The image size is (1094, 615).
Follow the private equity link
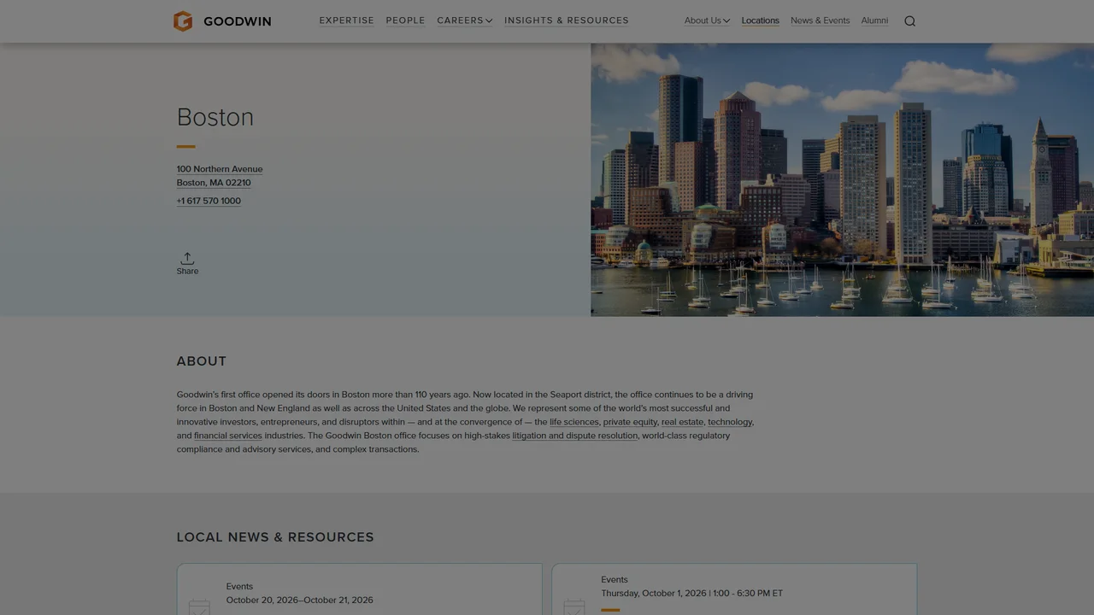coord(630,422)
